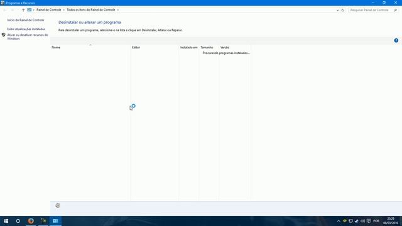Viewport: 402px width, 226px height.
Task: Click the up arrow navigation button
Action: click(23, 10)
